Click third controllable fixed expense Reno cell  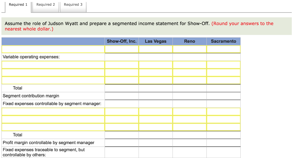(190, 127)
